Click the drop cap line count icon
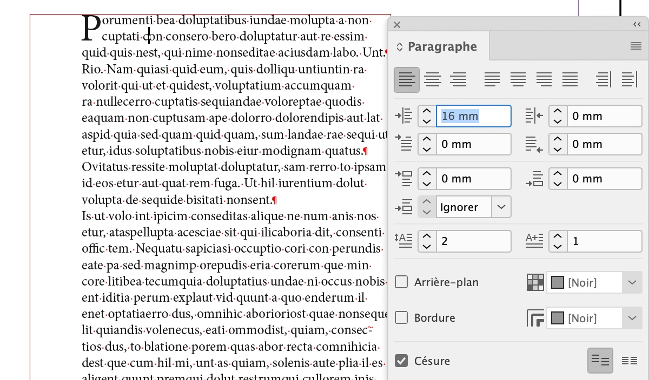The width and height of the screenshot is (649, 380). tap(405, 241)
